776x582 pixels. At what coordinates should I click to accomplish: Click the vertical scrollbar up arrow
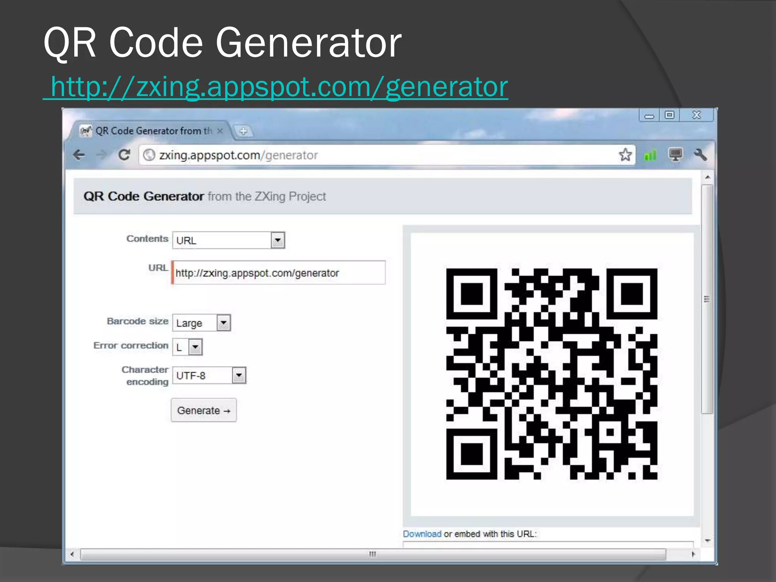(707, 177)
